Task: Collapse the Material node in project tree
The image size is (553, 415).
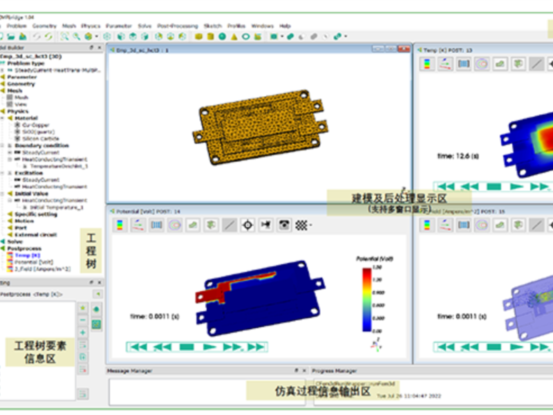Action: point(10,118)
